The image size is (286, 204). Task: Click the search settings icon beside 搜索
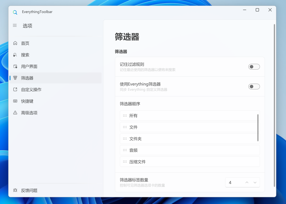click(x=15, y=55)
